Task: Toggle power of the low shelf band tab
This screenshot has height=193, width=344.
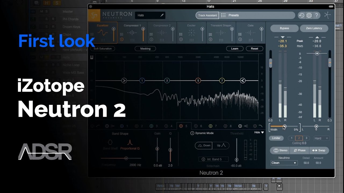Action: (107, 126)
